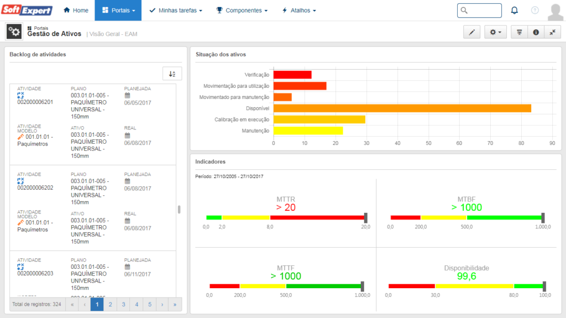
Task: Click activity icon for 002000006201
Action: 21,95
